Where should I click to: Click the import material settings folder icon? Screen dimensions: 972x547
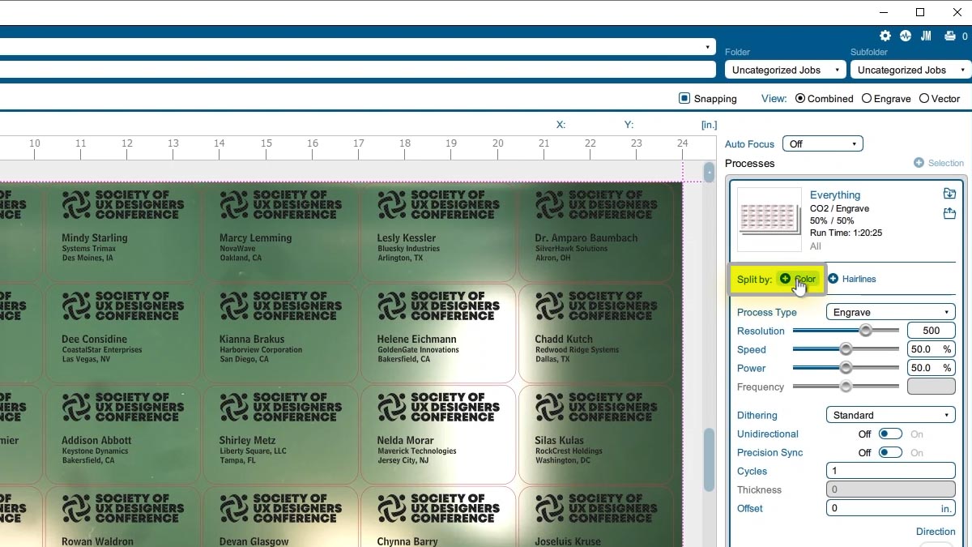click(x=949, y=194)
